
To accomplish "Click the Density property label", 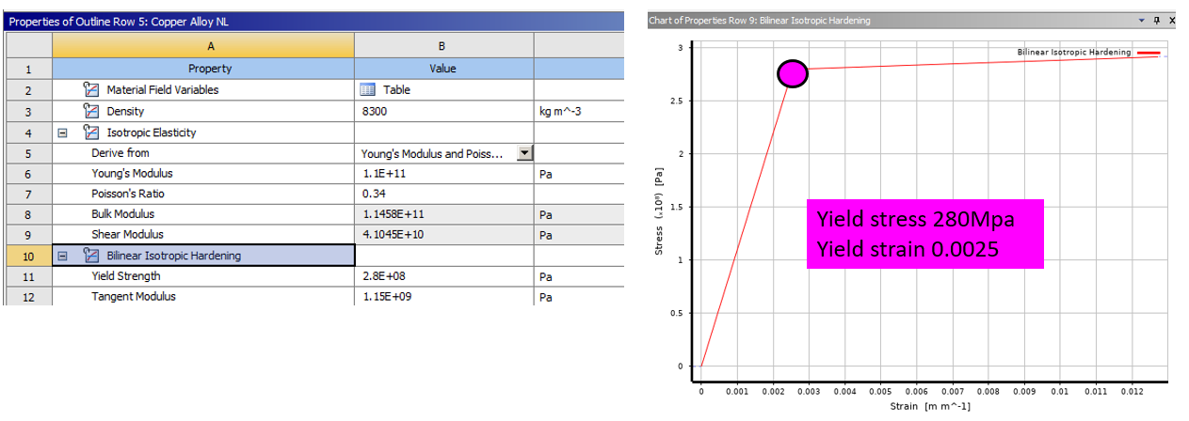I will point(125,112).
